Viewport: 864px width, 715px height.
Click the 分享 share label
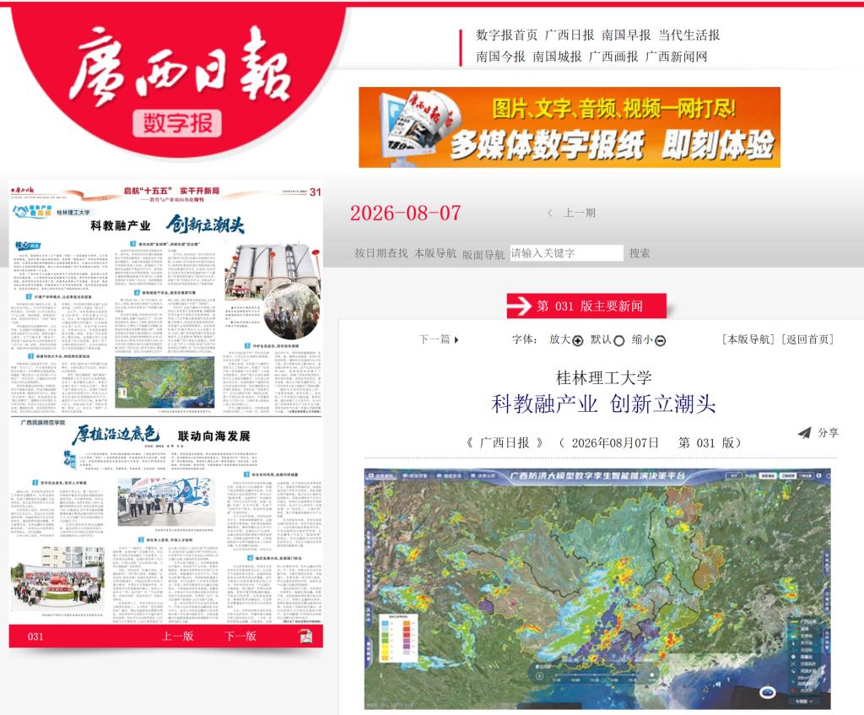point(828,433)
